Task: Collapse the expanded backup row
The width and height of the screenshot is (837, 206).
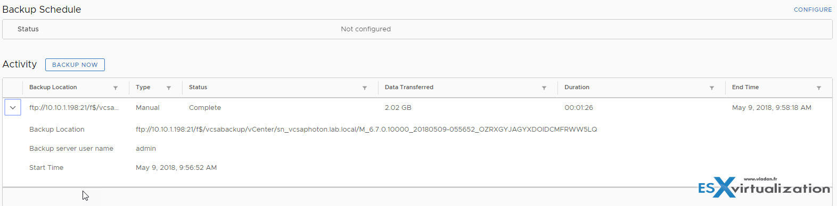Action: [x=13, y=107]
